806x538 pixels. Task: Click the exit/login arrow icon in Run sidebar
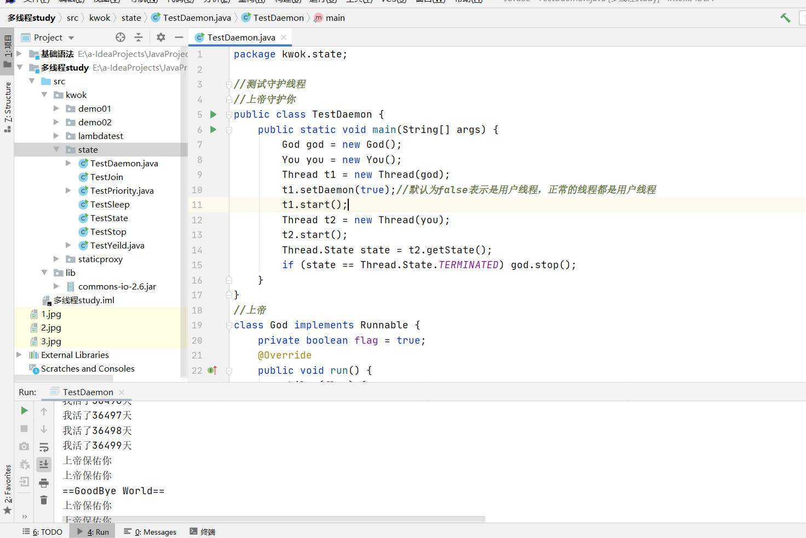[x=24, y=482]
